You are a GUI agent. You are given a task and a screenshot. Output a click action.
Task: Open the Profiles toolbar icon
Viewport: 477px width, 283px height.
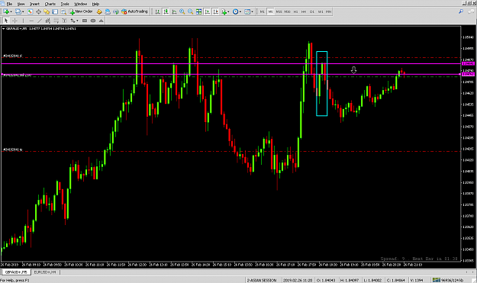coord(18,11)
